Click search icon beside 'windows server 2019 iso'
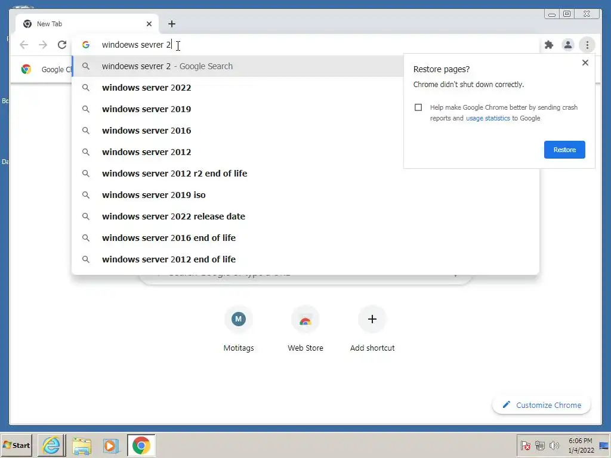The image size is (611, 458). [86, 195]
